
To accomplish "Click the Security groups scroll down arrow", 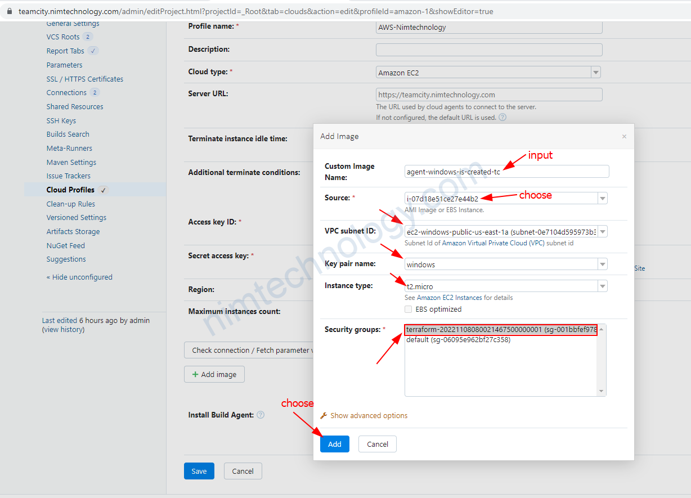I will tap(602, 392).
